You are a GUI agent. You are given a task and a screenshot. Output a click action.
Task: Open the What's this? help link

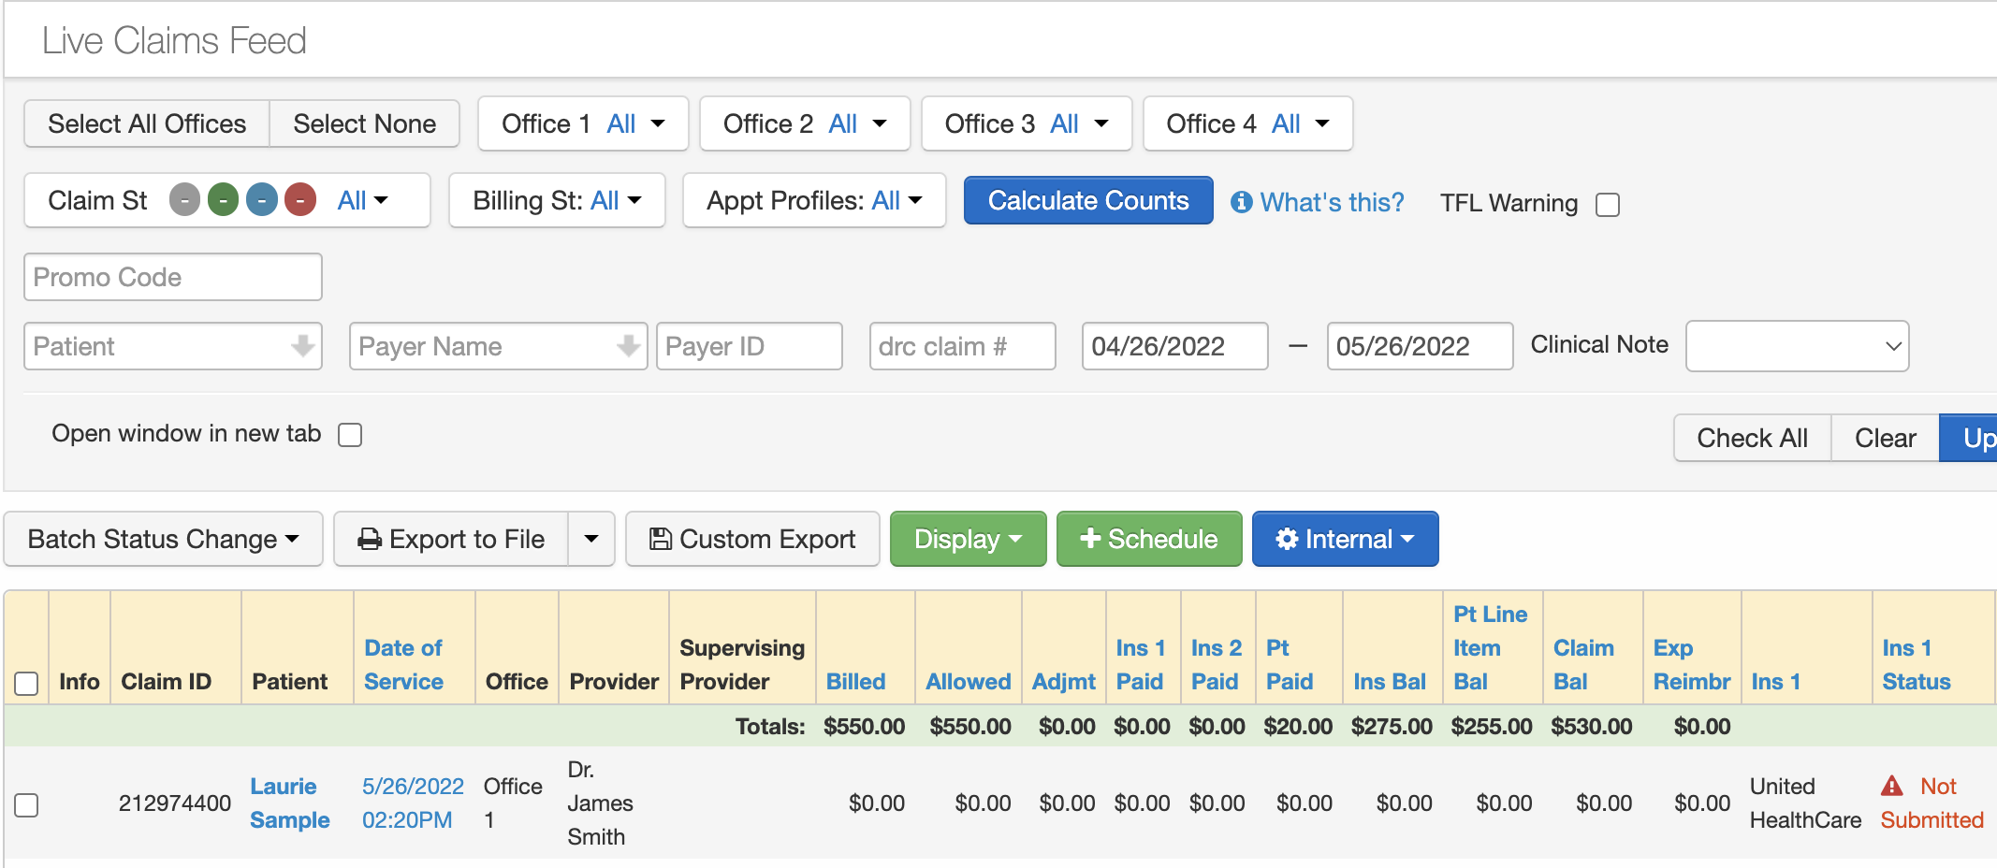(x=1332, y=202)
